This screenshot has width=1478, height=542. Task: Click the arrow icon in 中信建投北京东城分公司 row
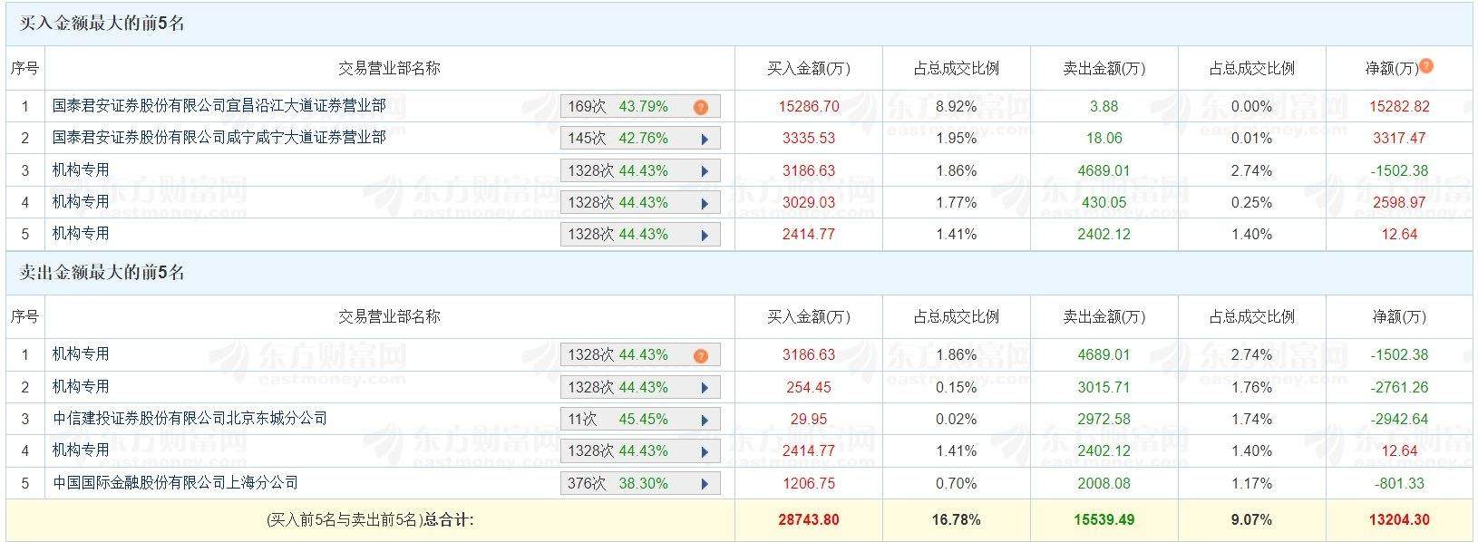[704, 420]
